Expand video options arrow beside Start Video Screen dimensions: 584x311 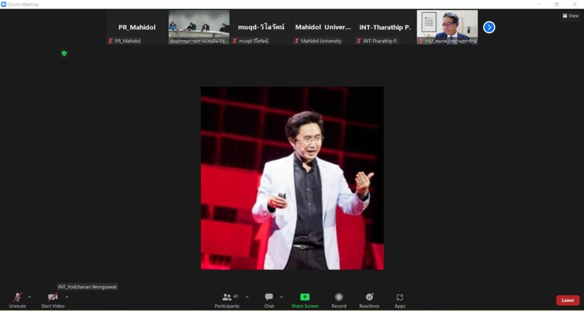pos(67,297)
